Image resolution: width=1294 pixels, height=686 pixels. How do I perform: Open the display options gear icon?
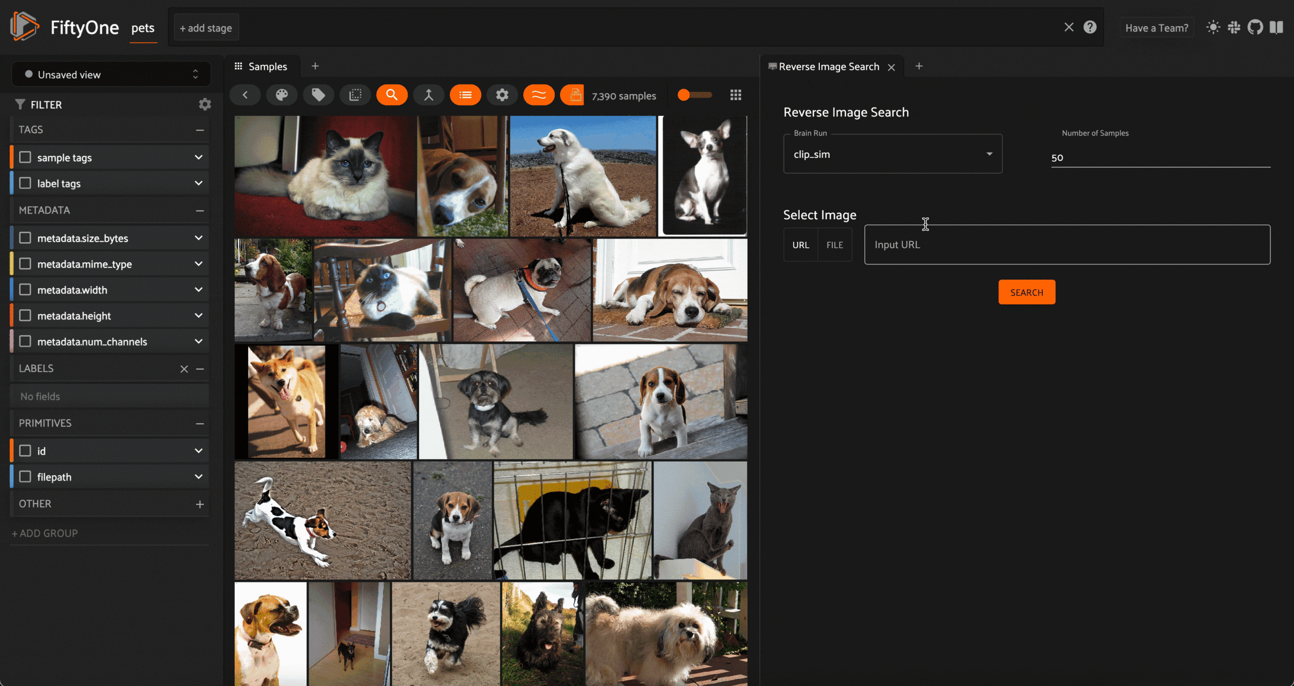tap(502, 95)
